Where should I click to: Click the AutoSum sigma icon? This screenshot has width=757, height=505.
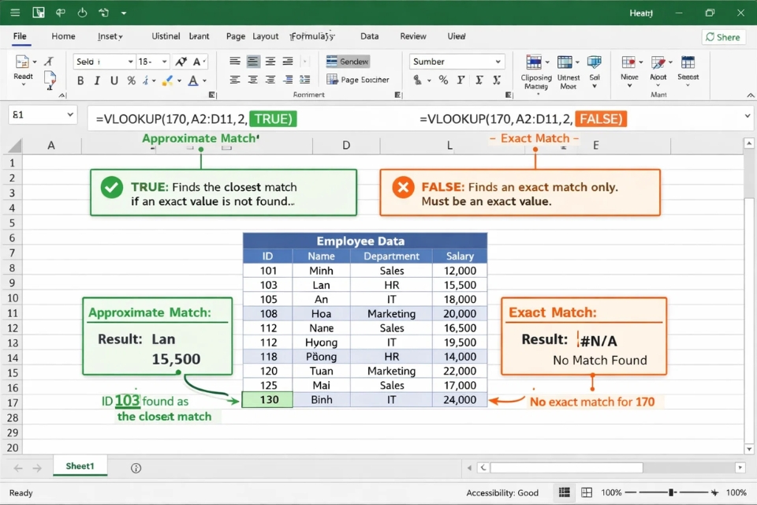click(x=479, y=79)
